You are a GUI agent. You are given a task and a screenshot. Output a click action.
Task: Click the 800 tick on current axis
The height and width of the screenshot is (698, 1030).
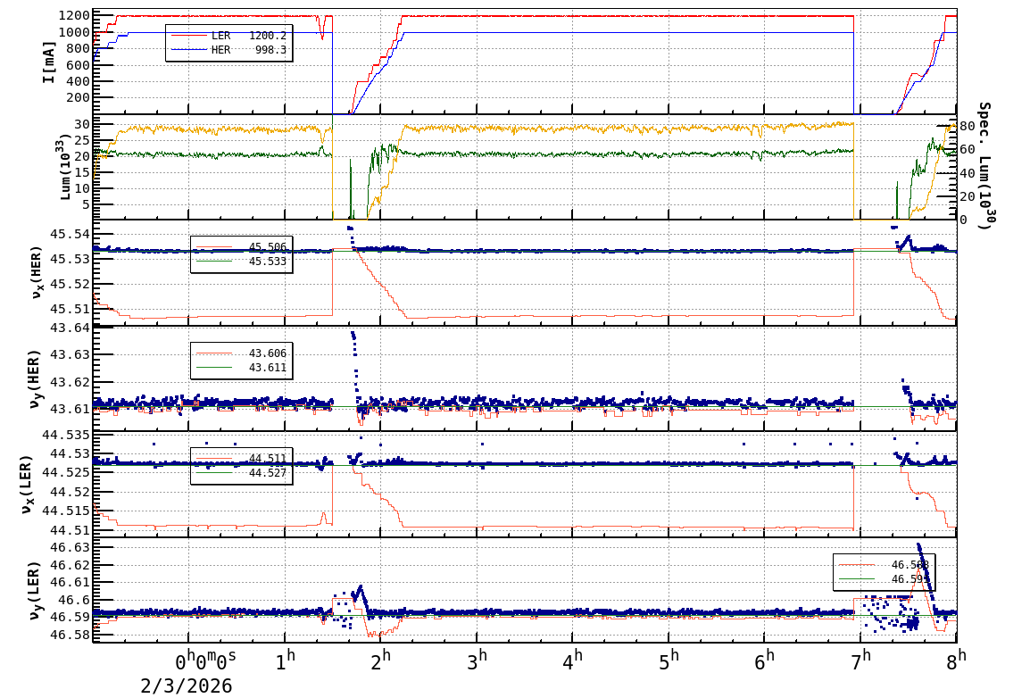tap(79, 48)
